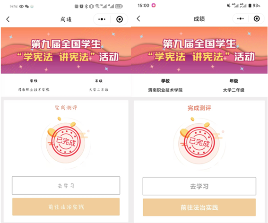The width and height of the screenshot is (268, 223).
Task: Tap the battery indicator showing 93%
Action: (x=254, y=6)
